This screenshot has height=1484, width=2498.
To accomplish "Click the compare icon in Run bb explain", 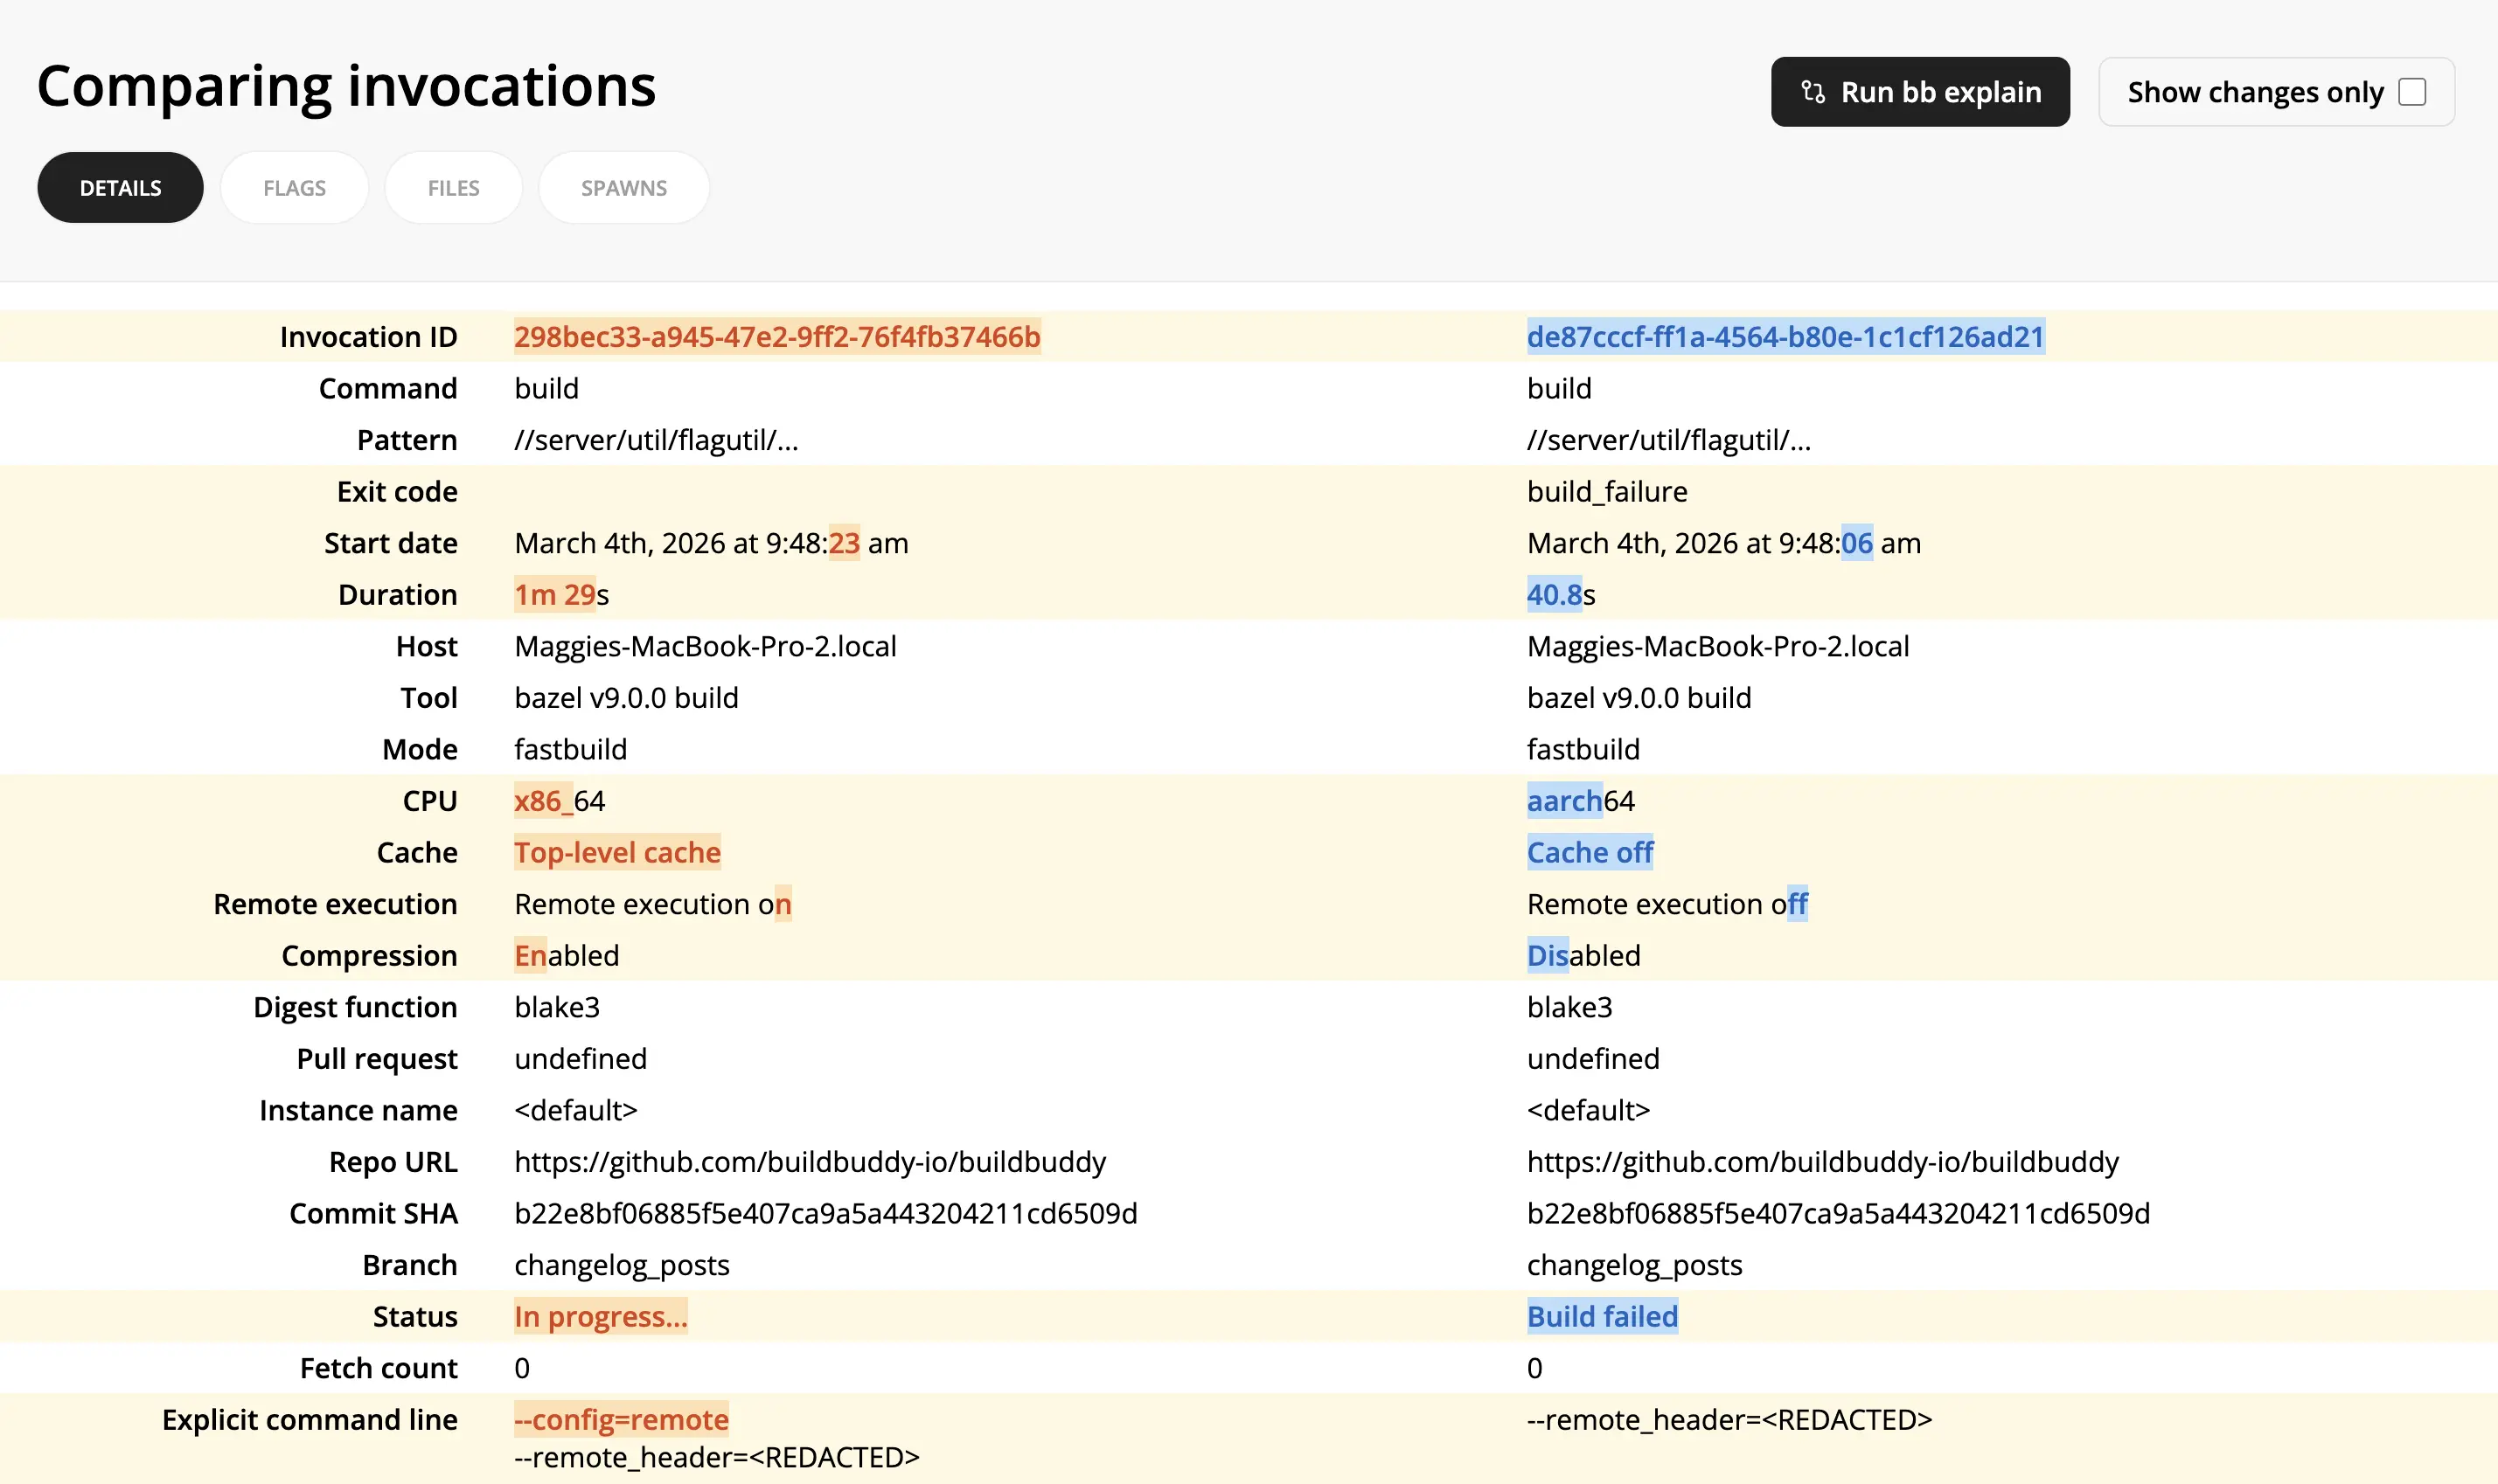I will click(1813, 92).
